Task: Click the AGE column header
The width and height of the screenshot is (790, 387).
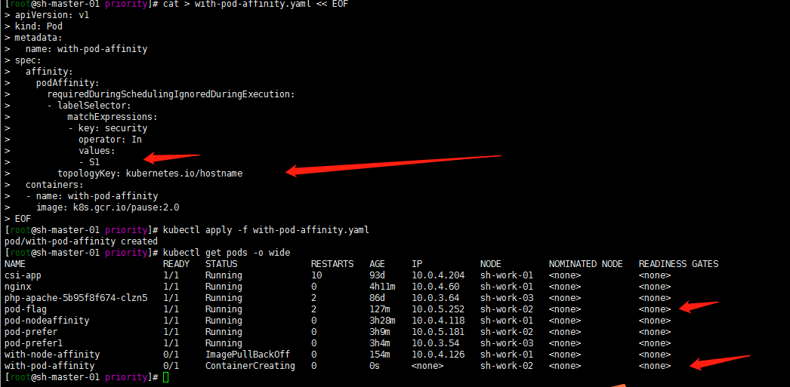Action: [377, 264]
